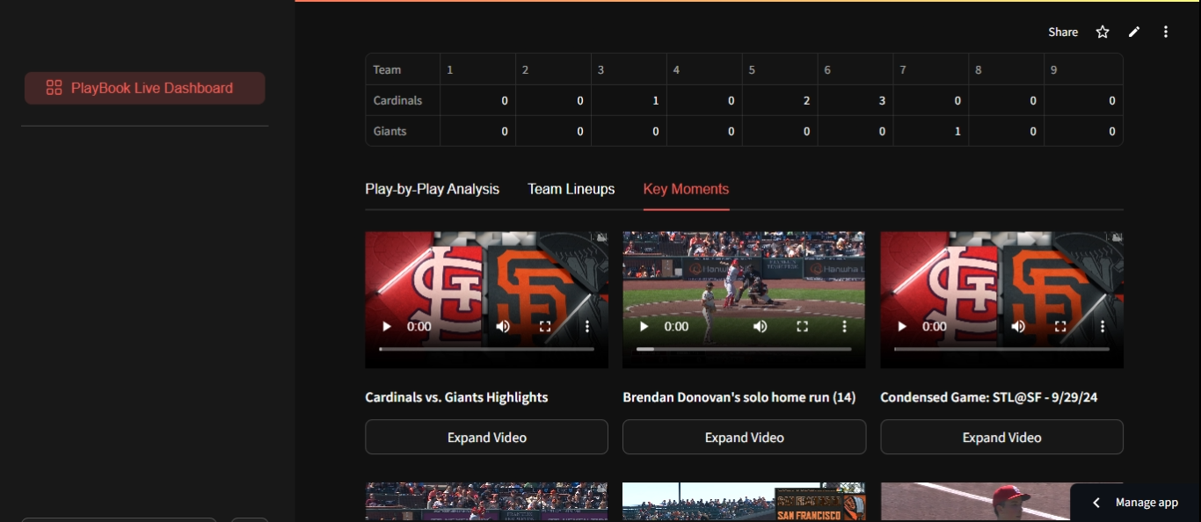
Task: Open the top-right three-dot app menu
Action: click(1166, 32)
